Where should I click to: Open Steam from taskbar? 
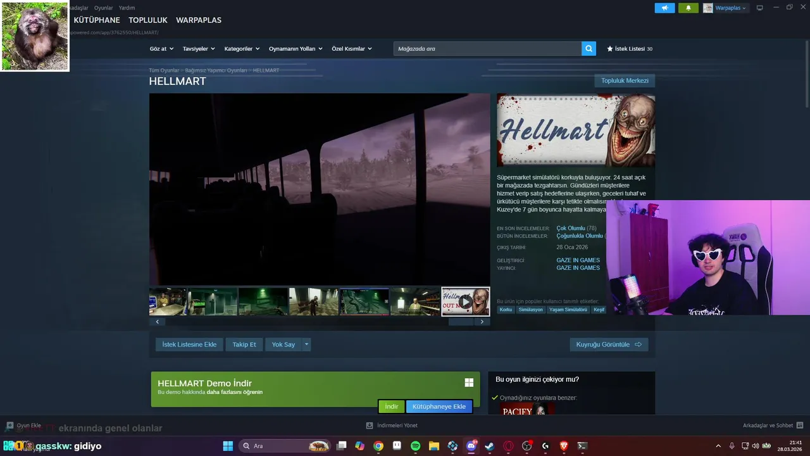(x=490, y=446)
